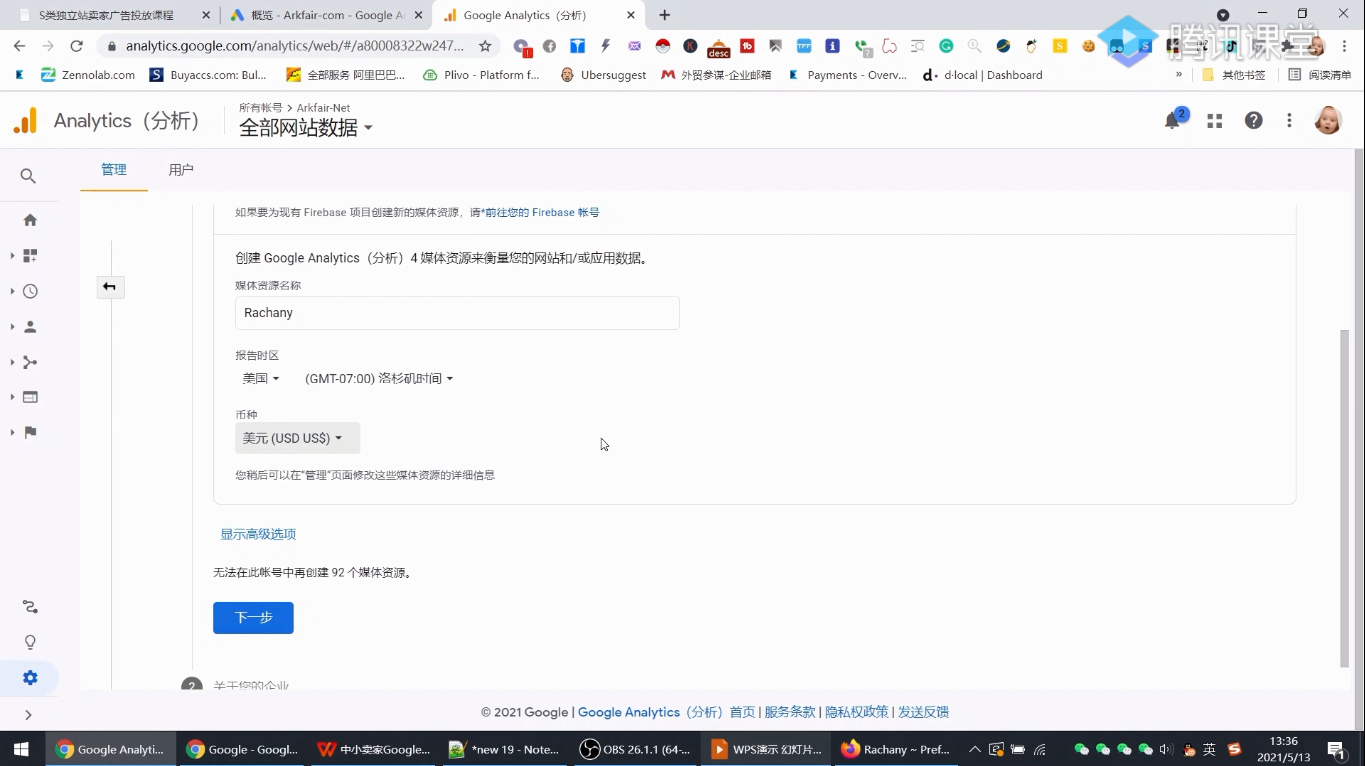Image resolution: width=1365 pixels, height=766 pixels.
Task: Click the back arrow next to the form
Action: [x=110, y=287]
